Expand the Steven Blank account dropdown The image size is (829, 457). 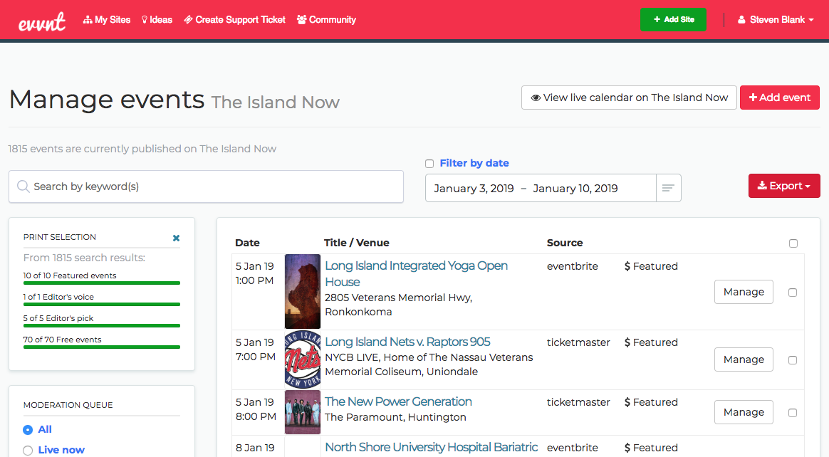tap(776, 20)
